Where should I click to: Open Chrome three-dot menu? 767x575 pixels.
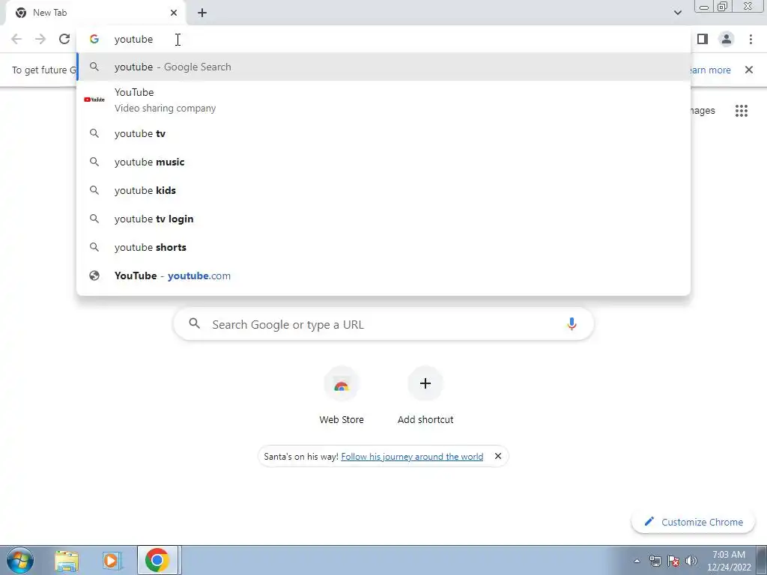click(x=751, y=39)
